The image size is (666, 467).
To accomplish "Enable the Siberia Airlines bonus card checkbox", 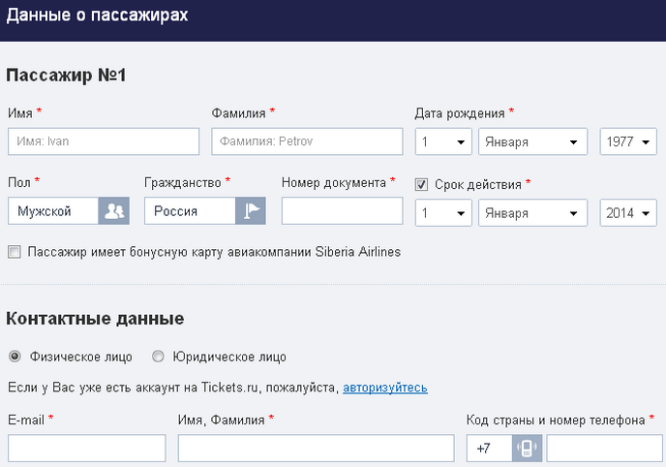I will tap(14, 252).
